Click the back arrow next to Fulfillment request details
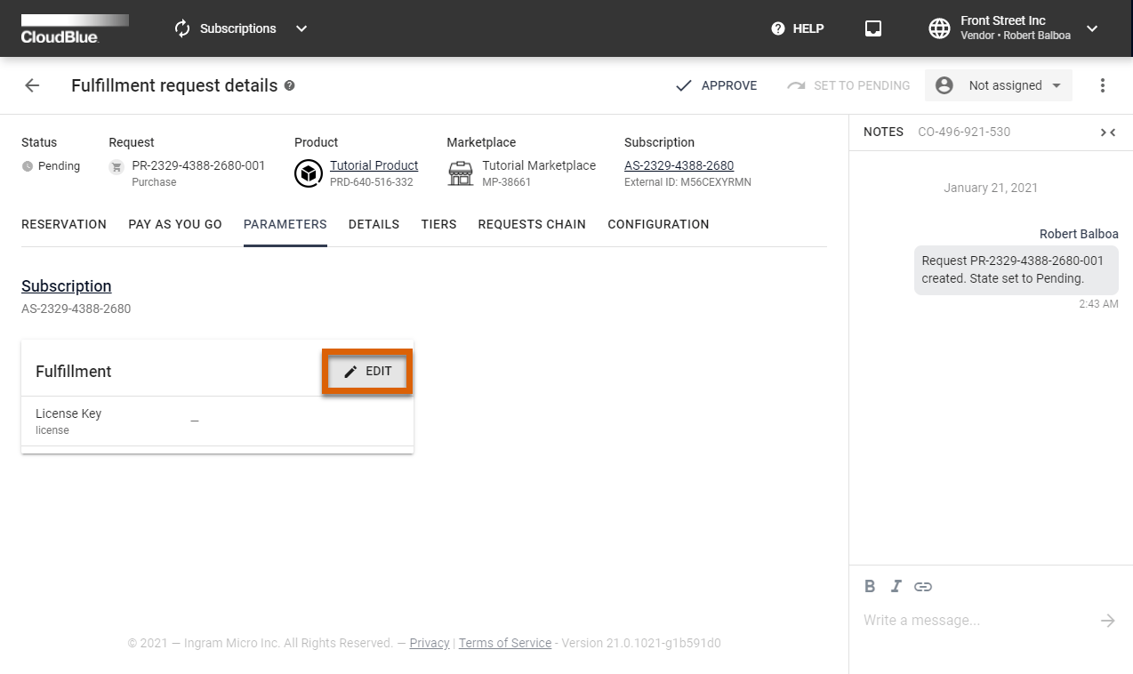 pyautogui.click(x=31, y=85)
